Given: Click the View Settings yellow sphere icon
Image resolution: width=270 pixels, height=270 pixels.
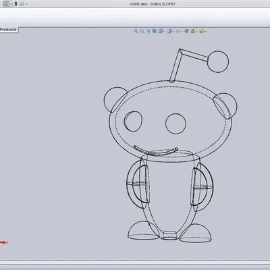Looking at the screenshot, I should pos(202,31).
